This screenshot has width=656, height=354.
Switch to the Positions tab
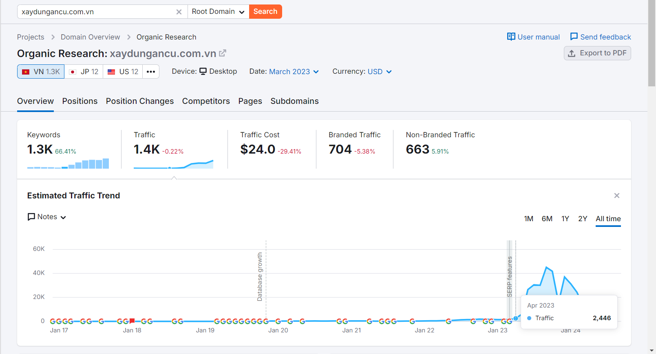(x=80, y=101)
